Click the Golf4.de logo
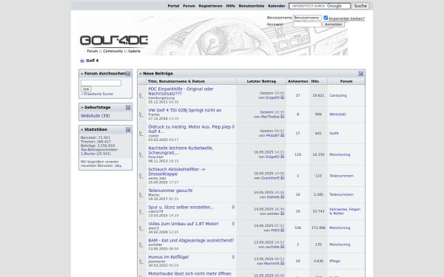 pos(114,41)
